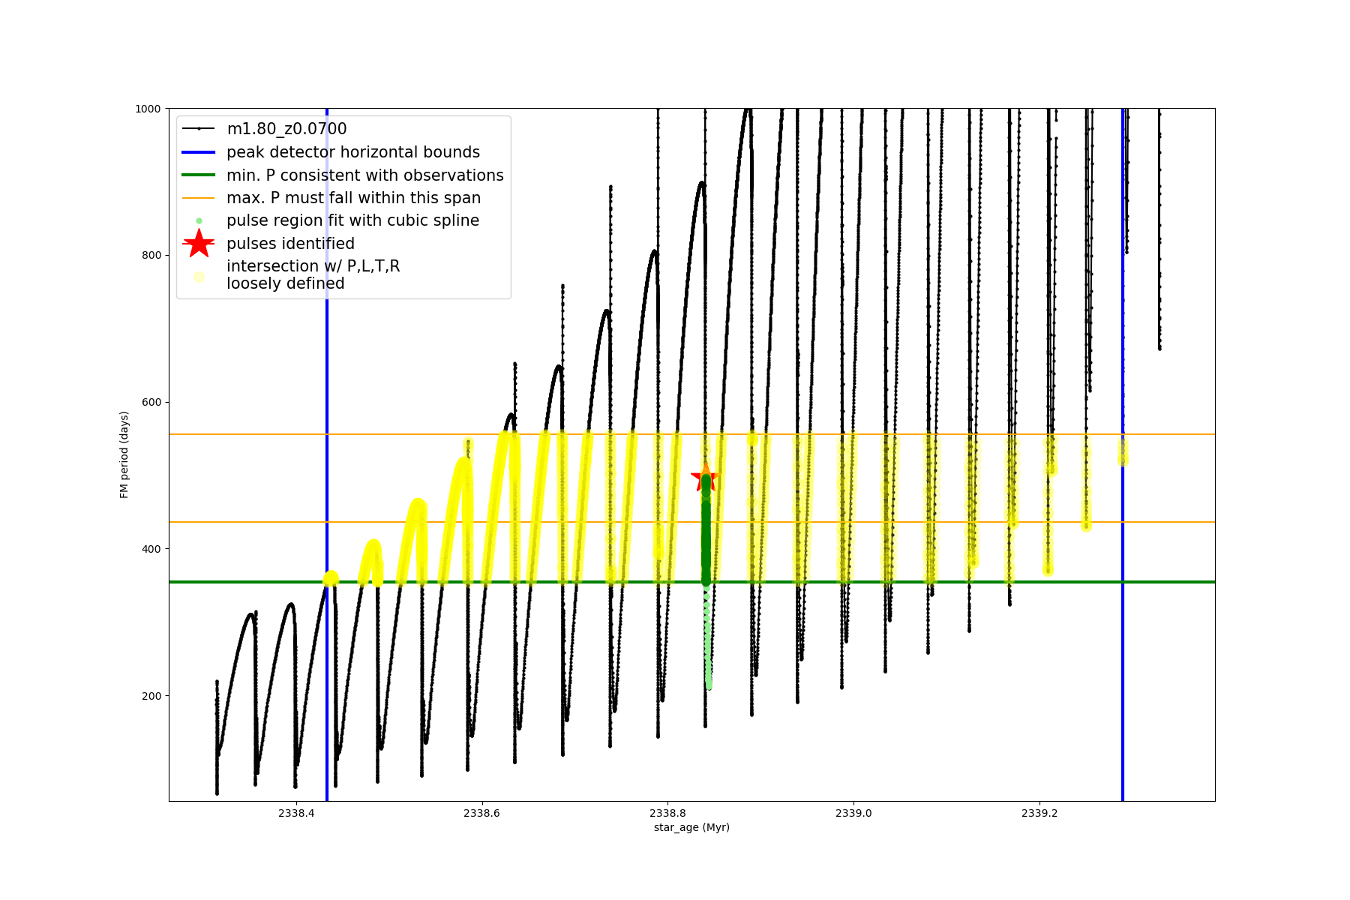
Task: Click the light green dot icon in the legend
Action: tap(199, 220)
